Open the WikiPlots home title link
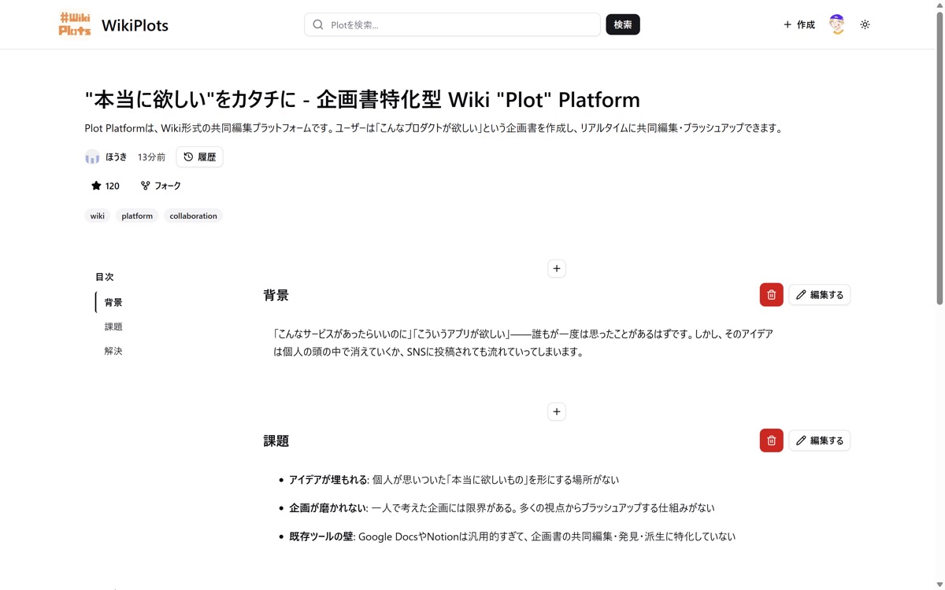The image size is (945, 590). click(x=135, y=25)
